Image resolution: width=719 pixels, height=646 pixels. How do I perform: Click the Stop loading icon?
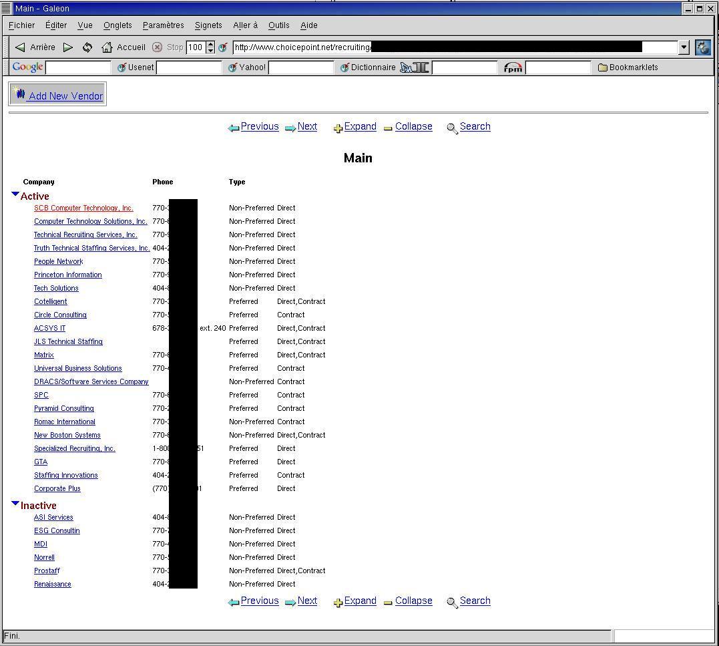pyautogui.click(x=158, y=47)
